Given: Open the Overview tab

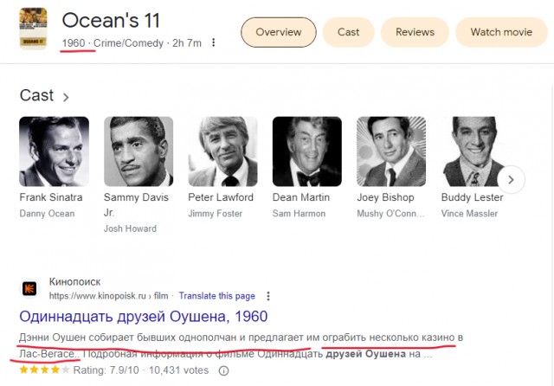Looking at the screenshot, I should 279,32.
